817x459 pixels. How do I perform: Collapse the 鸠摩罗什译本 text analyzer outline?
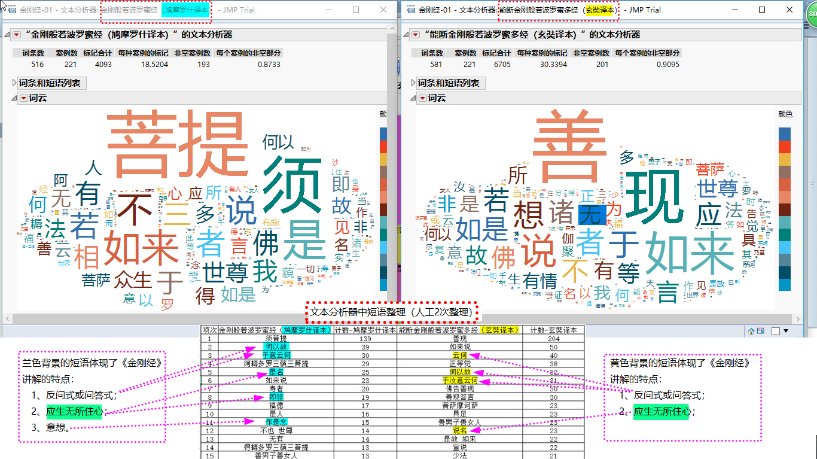click(x=7, y=35)
